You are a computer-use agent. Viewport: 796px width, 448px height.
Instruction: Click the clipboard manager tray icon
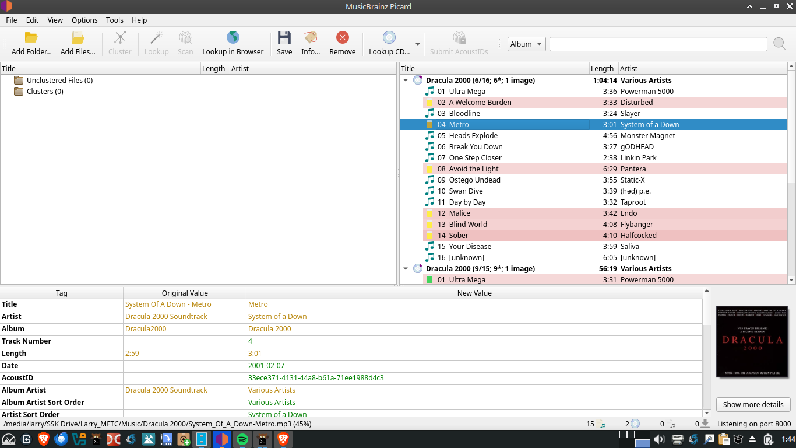coord(724,439)
